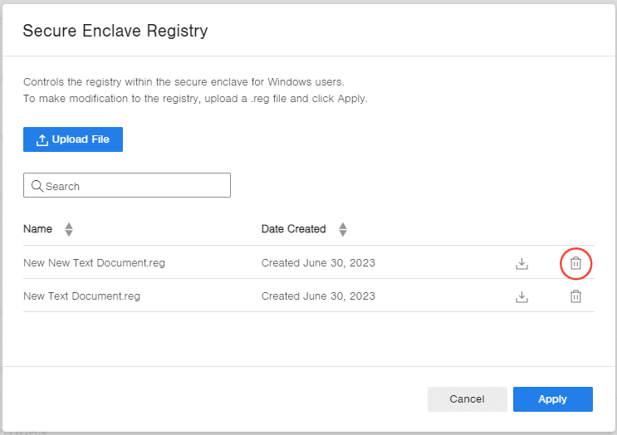Click the Name column header
The image size is (617, 435).
tap(37, 229)
